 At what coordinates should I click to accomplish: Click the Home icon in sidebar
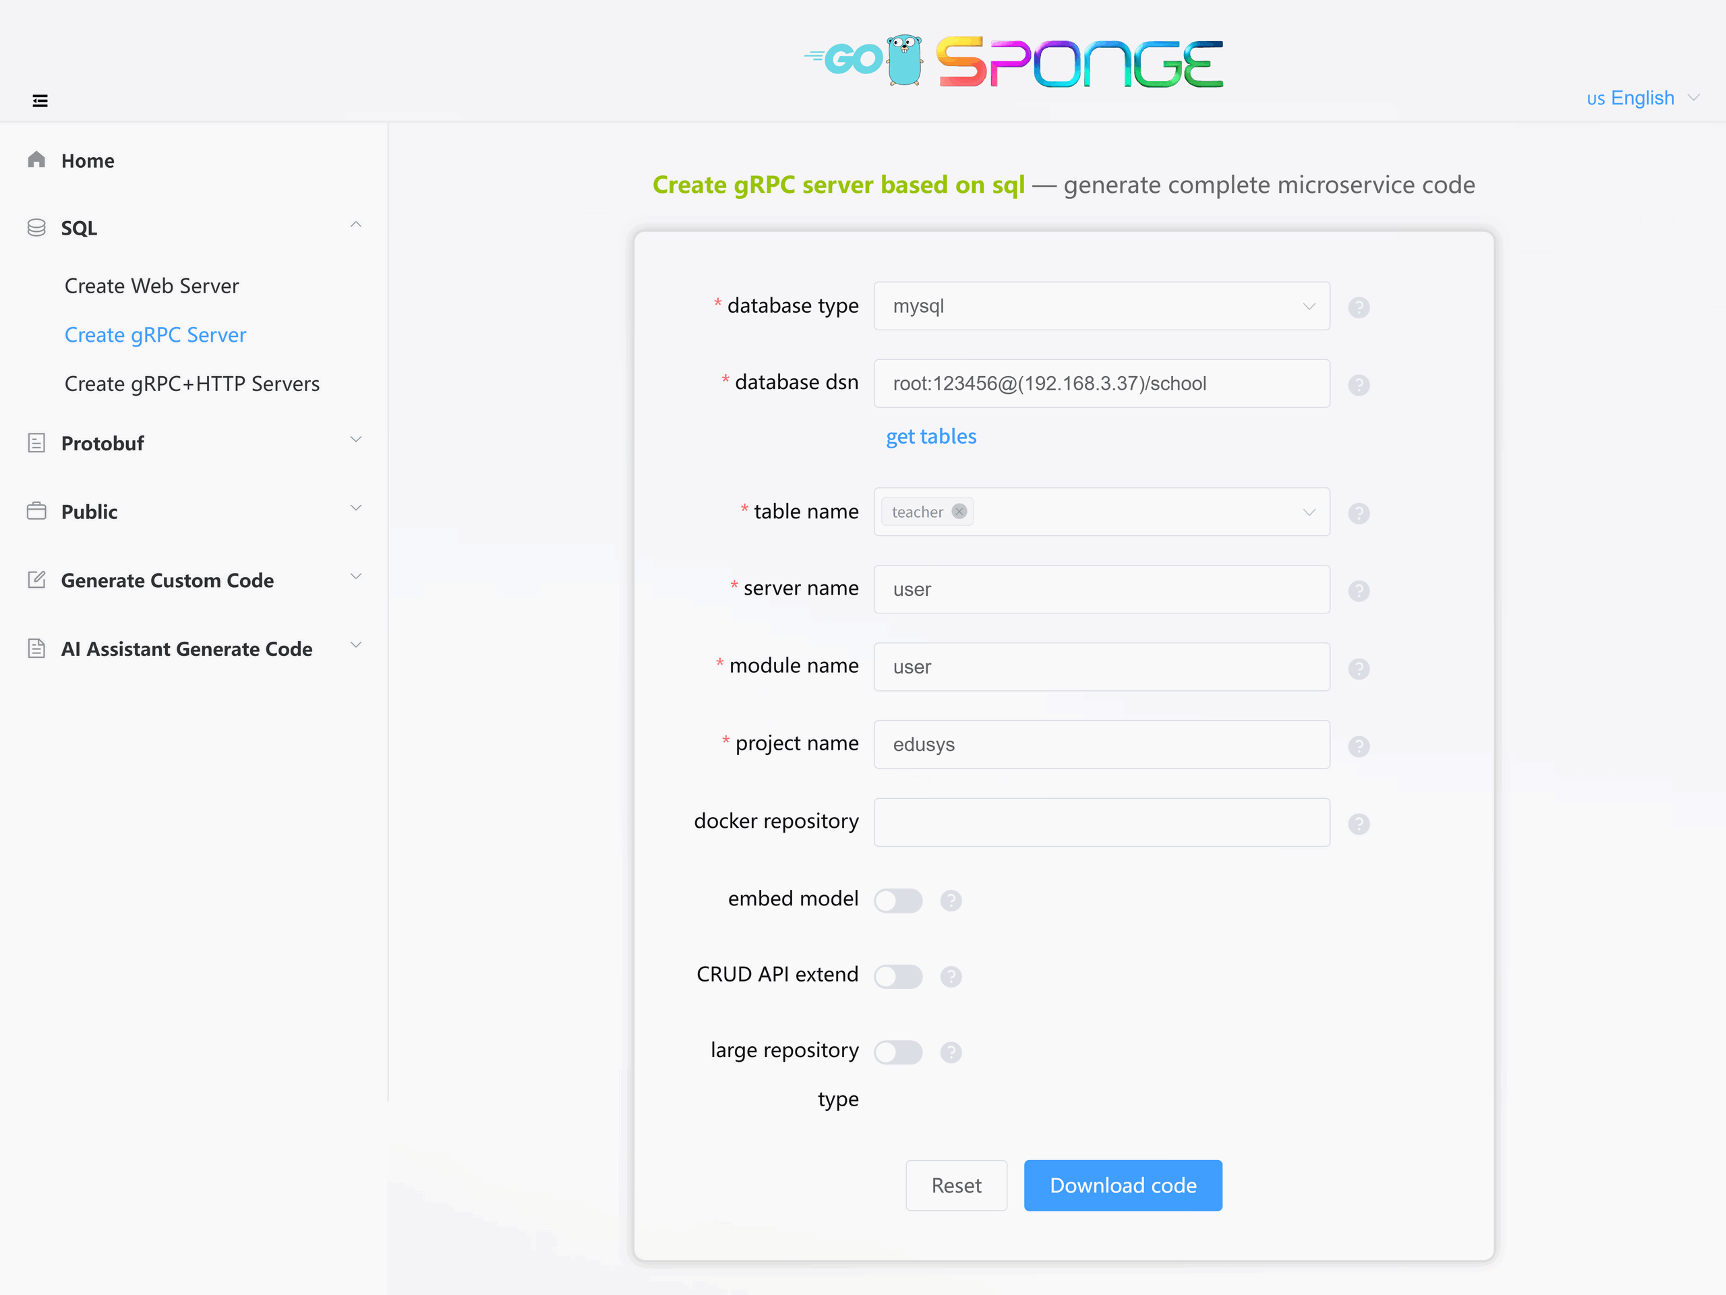click(36, 160)
